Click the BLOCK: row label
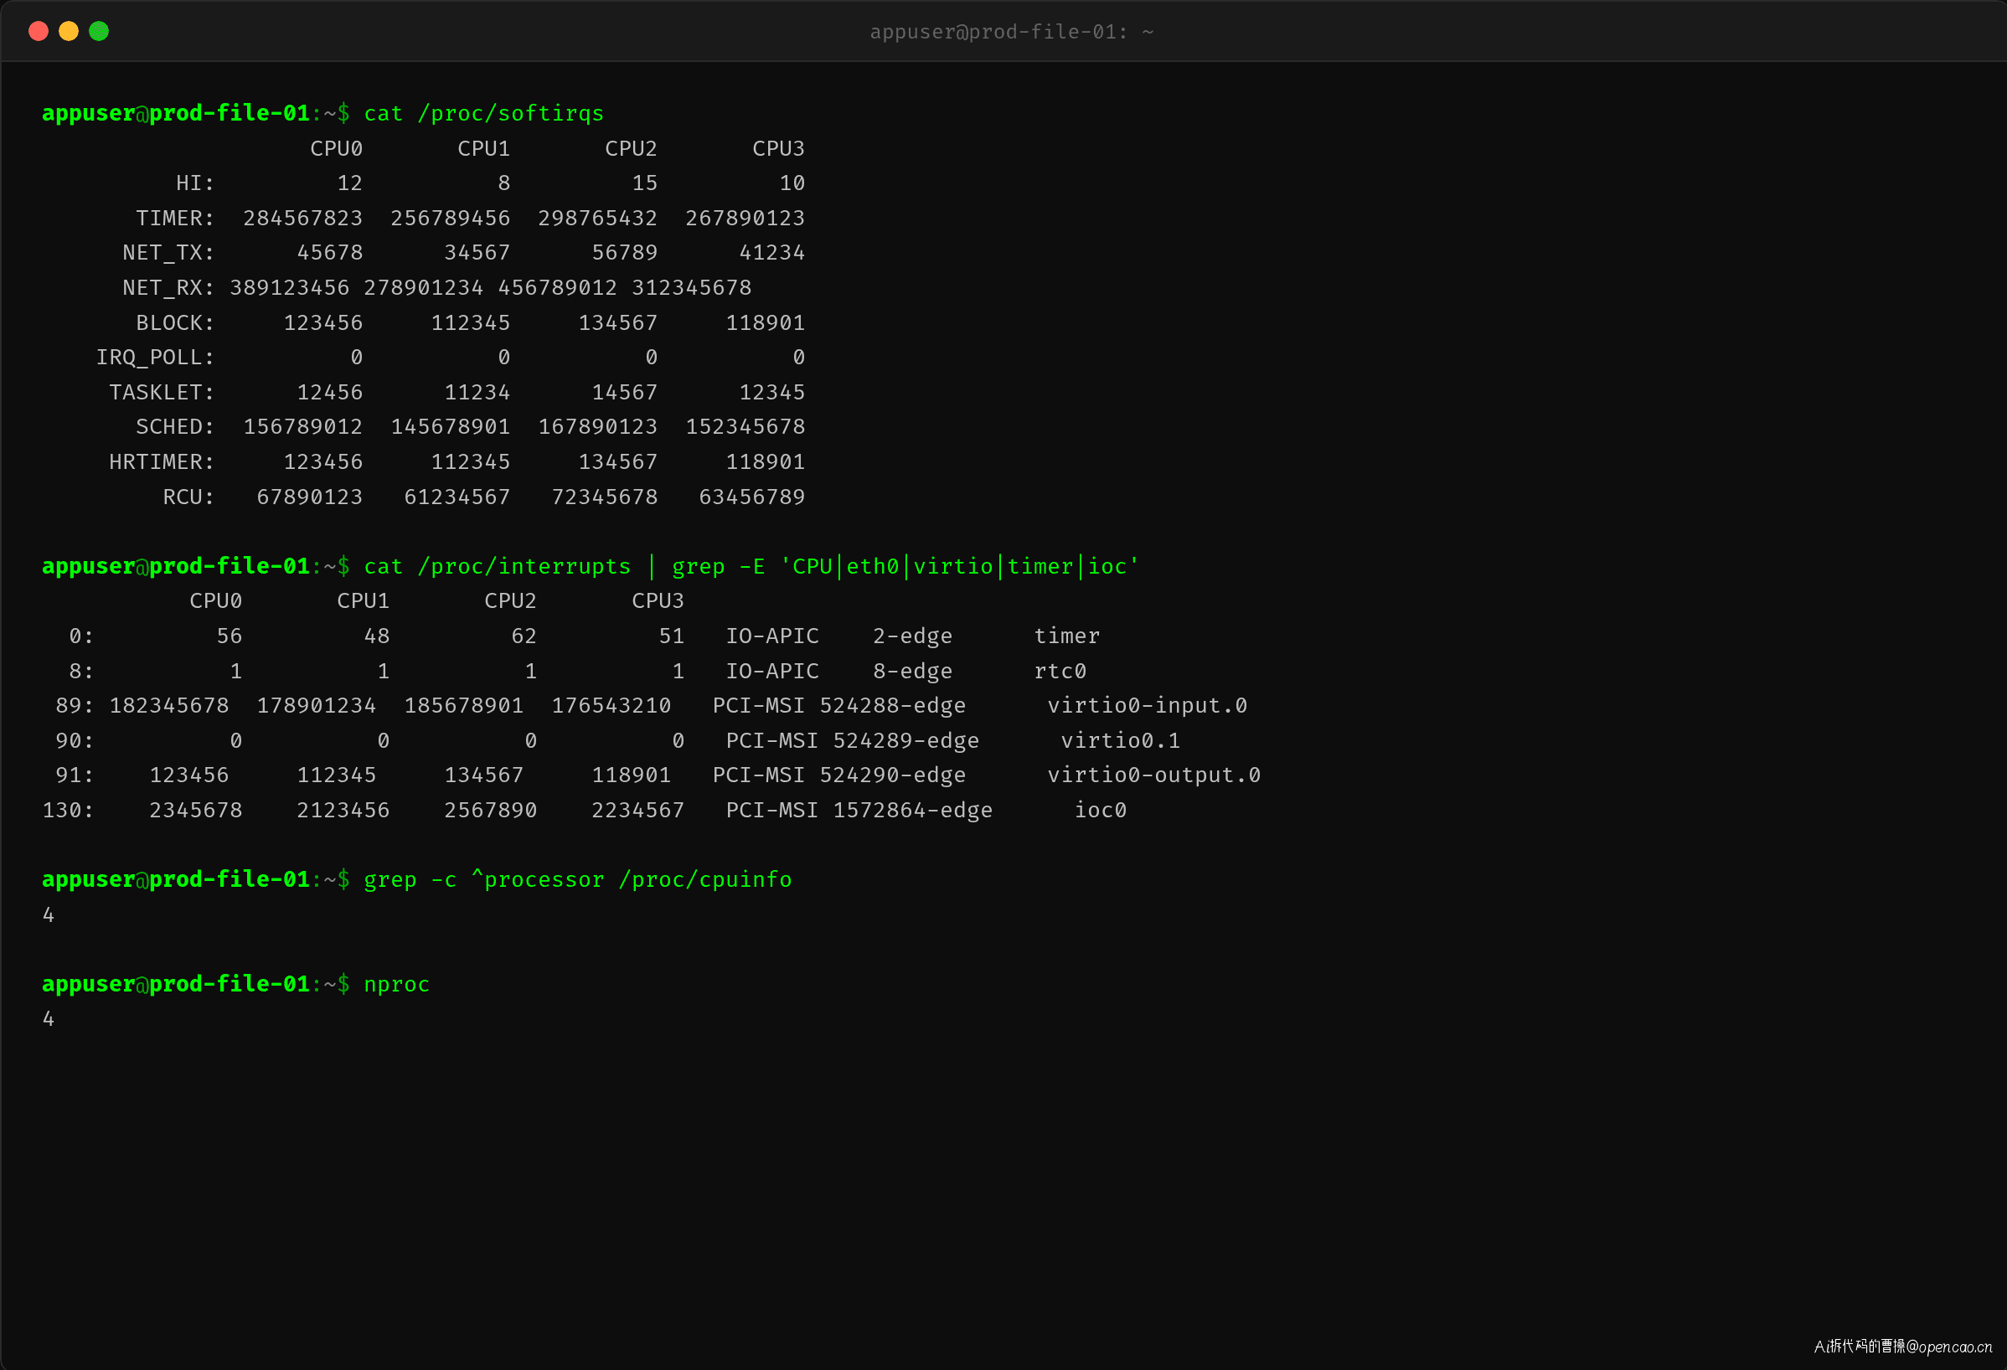The width and height of the screenshot is (2007, 1370). click(x=175, y=322)
